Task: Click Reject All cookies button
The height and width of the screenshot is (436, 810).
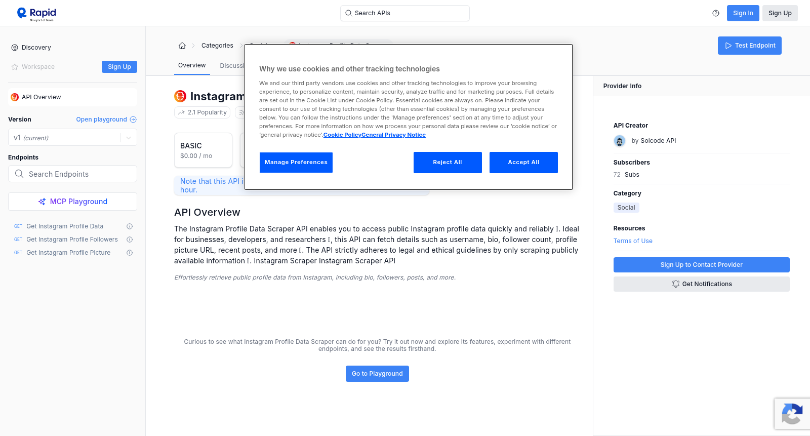Action: (448, 163)
